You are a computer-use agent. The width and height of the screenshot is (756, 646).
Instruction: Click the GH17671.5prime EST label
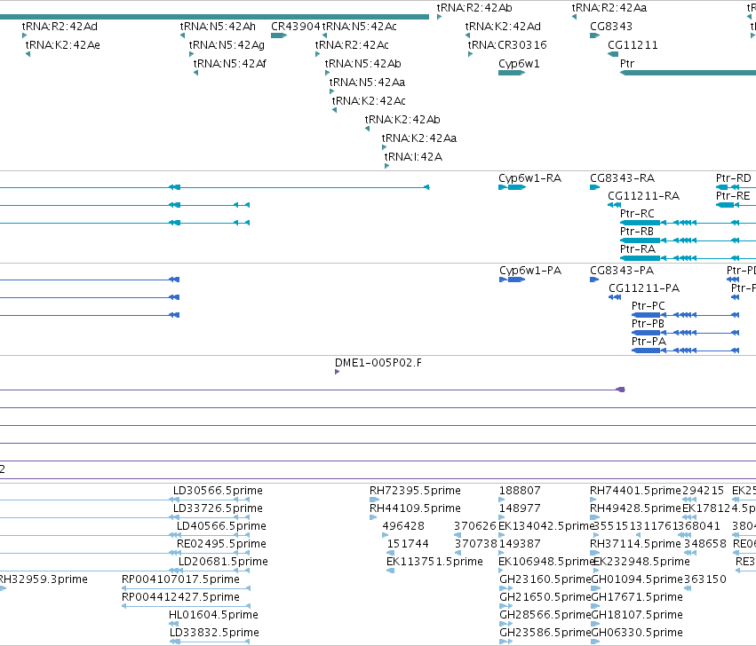(x=637, y=597)
